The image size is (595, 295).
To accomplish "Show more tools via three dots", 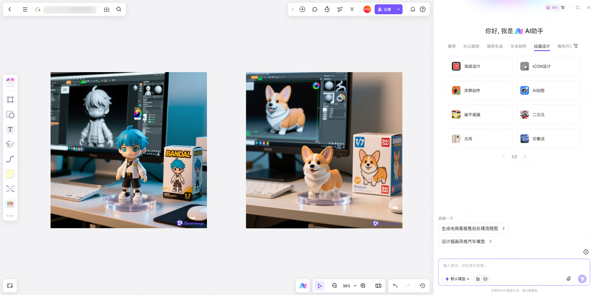I will pos(10,216).
